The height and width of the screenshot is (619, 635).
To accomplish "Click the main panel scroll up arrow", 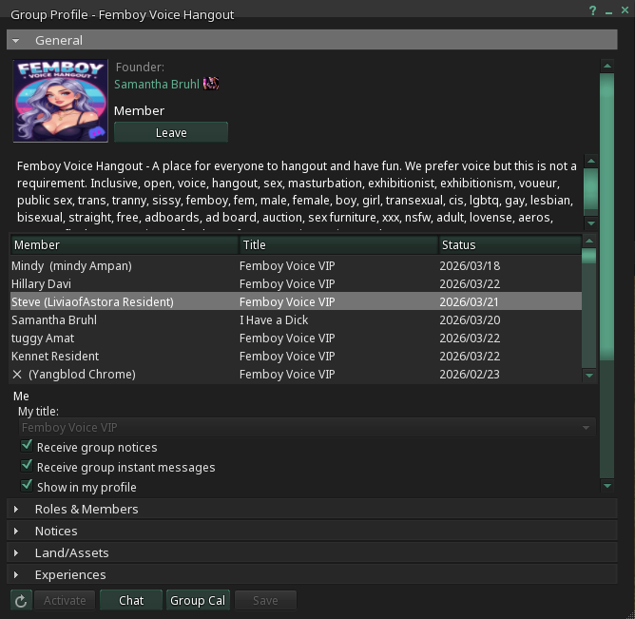I will (x=607, y=66).
